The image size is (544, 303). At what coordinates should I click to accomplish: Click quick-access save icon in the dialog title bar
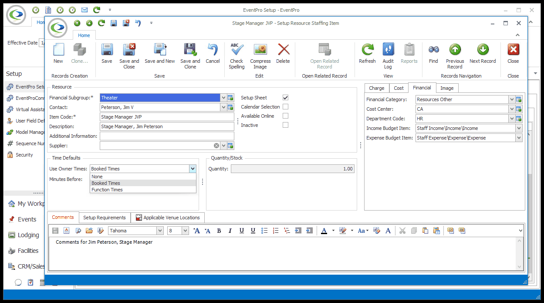point(114,23)
